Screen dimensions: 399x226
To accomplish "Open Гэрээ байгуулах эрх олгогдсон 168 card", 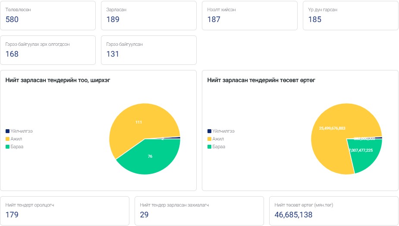I will point(48,50).
